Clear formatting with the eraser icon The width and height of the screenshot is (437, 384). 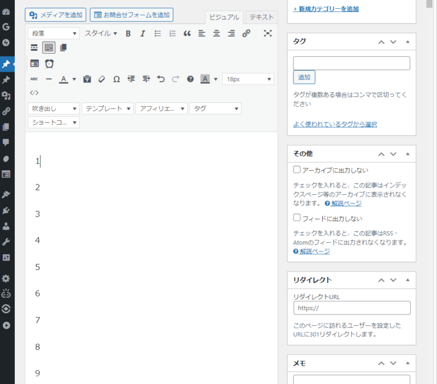pos(102,79)
